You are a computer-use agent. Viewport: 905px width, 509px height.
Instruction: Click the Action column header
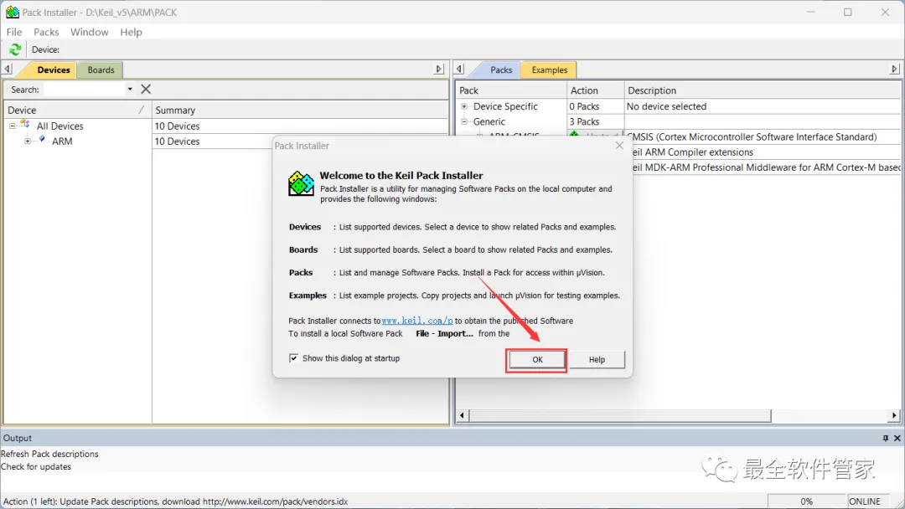tap(596, 90)
